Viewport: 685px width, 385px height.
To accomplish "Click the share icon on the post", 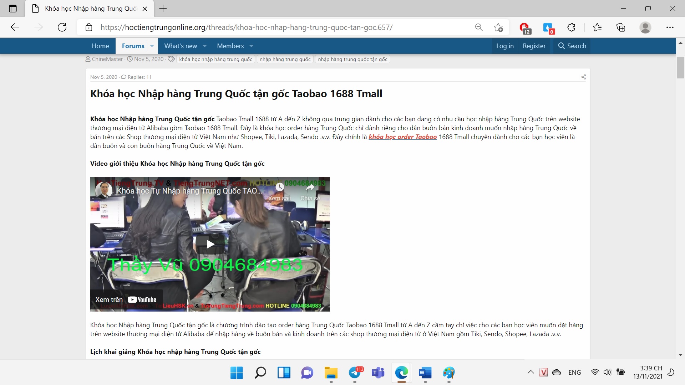I will 584,77.
